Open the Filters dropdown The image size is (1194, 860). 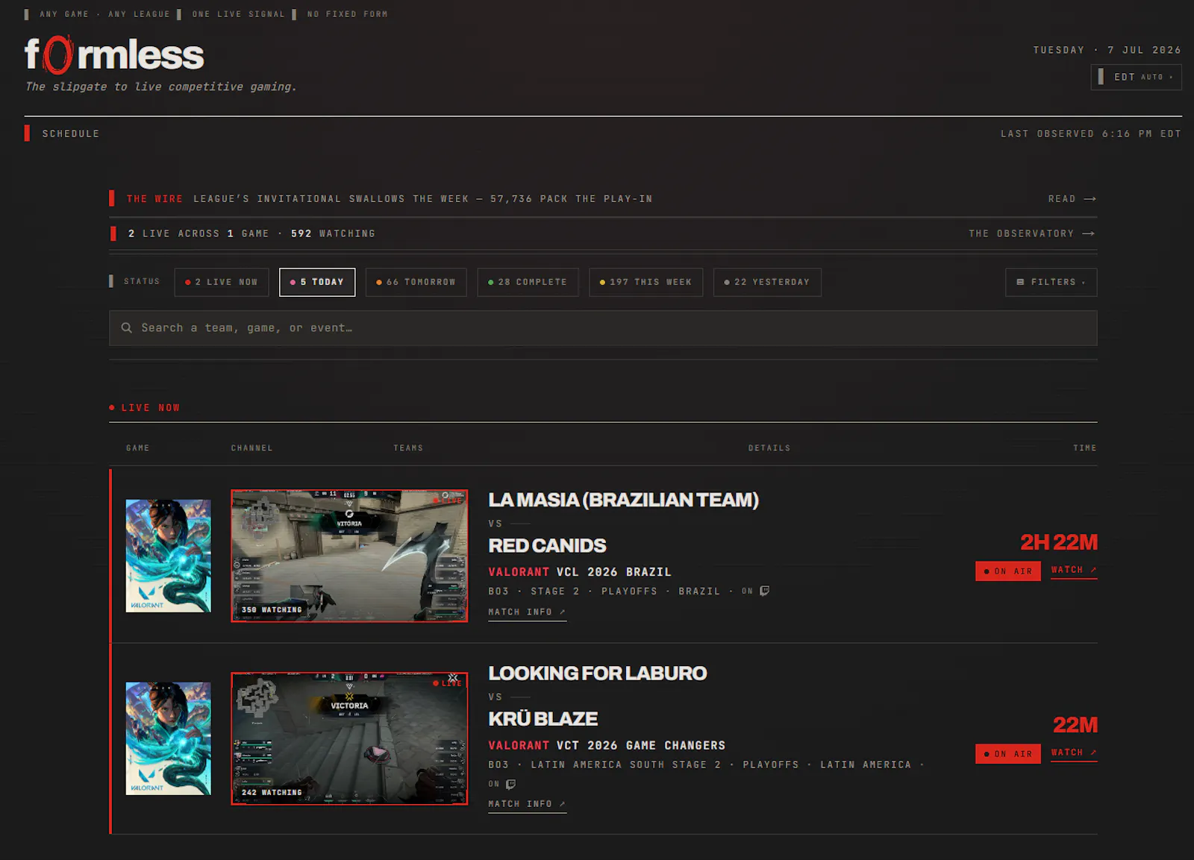pyautogui.click(x=1051, y=282)
